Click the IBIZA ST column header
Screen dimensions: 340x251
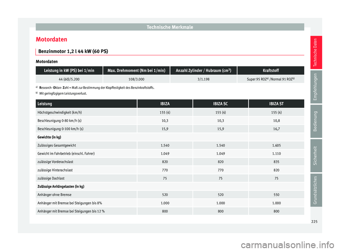(277, 104)
